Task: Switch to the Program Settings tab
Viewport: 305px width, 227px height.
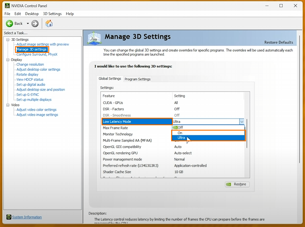Action: point(137,79)
